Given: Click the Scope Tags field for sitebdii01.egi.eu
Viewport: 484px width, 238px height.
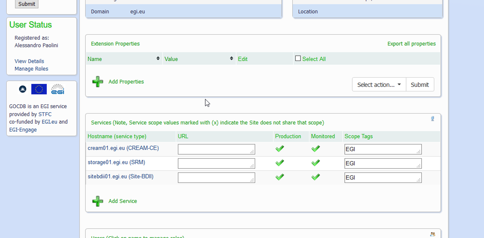Looking at the screenshot, I should (382, 177).
